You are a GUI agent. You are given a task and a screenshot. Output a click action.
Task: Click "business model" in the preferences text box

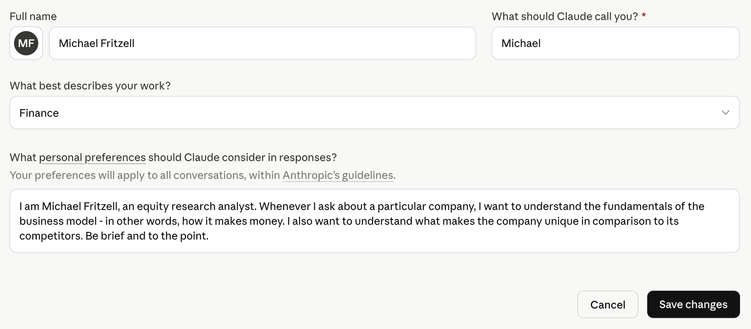pyautogui.click(x=58, y=221)
